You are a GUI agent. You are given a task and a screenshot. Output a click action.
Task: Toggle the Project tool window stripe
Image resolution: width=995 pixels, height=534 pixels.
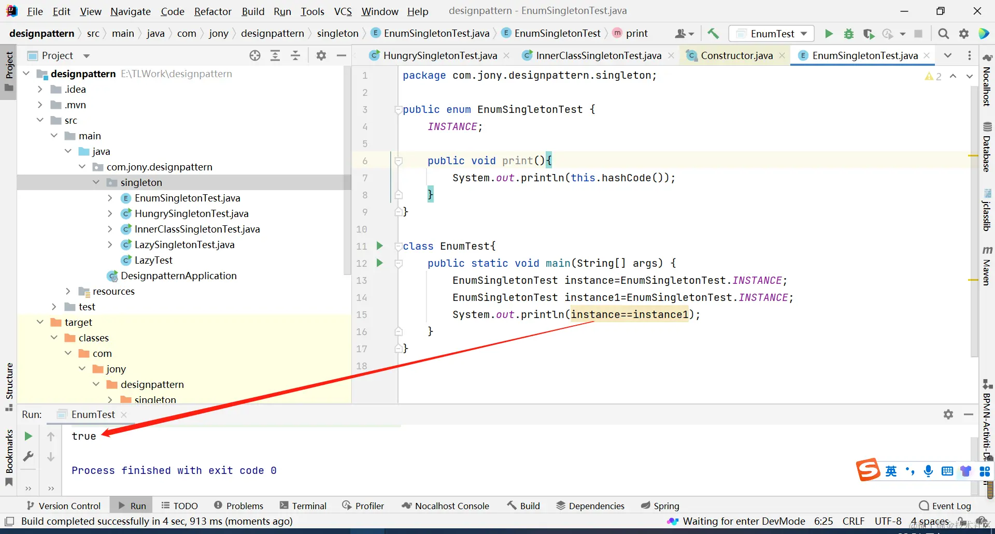pos(9,71)
